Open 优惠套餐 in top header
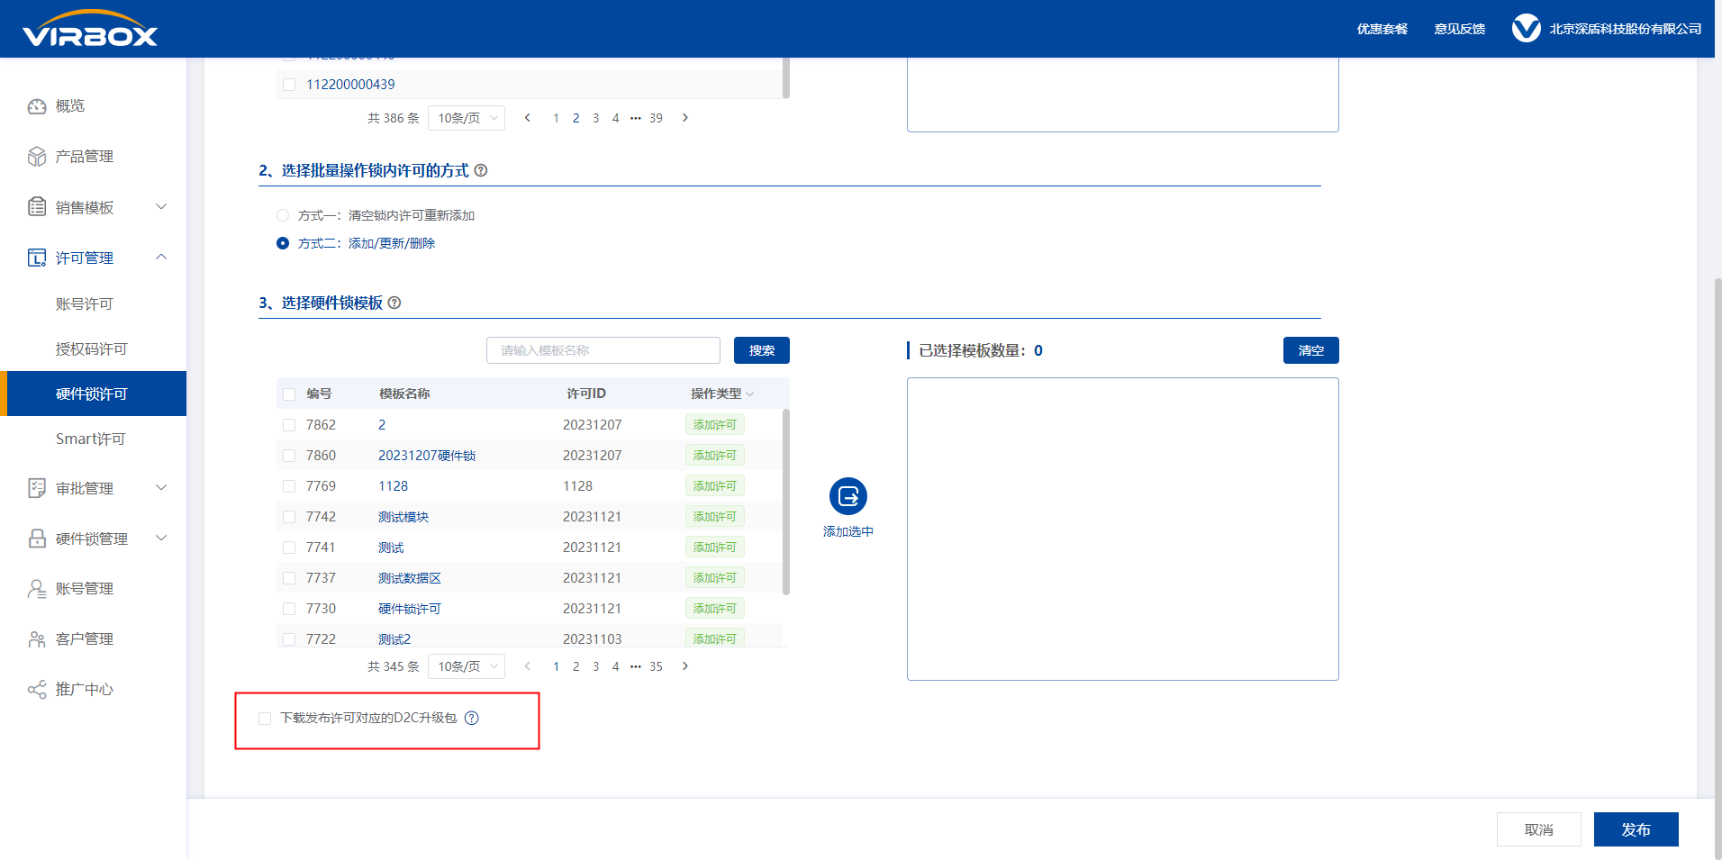 (x=1382, y=29)
